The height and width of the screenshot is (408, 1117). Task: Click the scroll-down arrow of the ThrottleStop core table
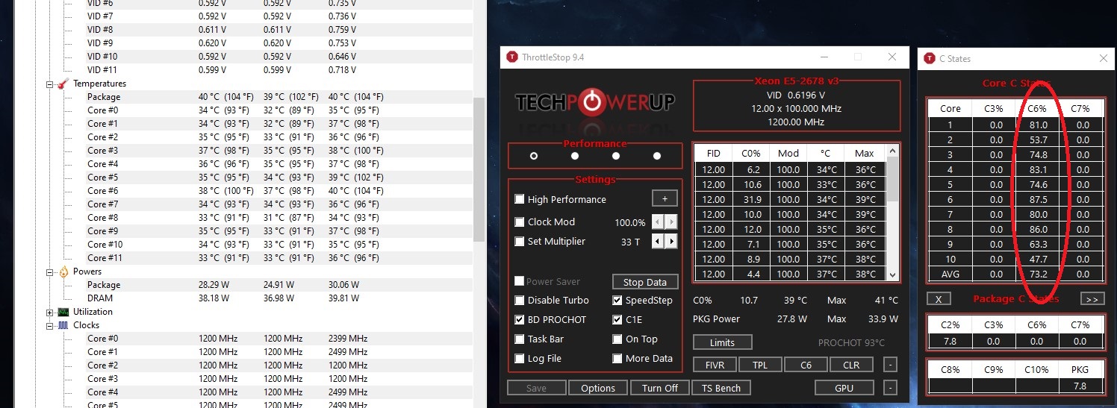coord(892,275)
